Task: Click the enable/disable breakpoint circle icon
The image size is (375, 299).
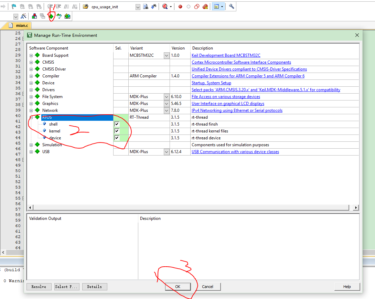Action: pyautogui.click(x=189, y=7)
